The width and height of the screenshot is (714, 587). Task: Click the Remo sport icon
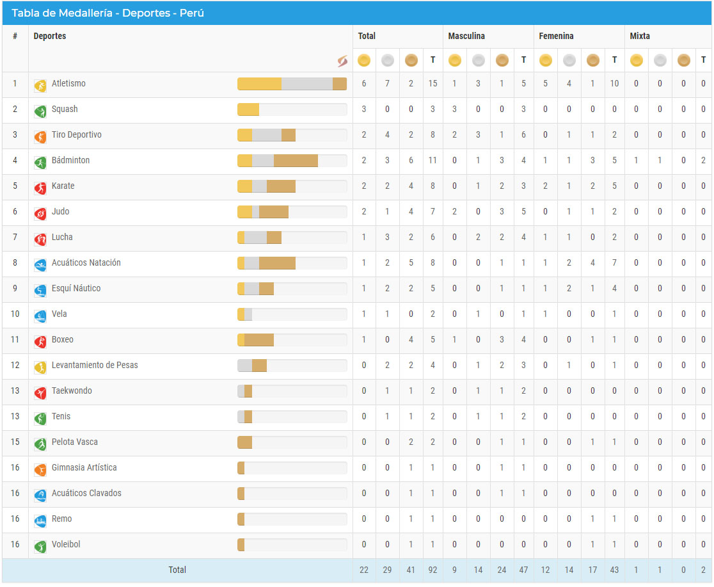coord(40,520)
